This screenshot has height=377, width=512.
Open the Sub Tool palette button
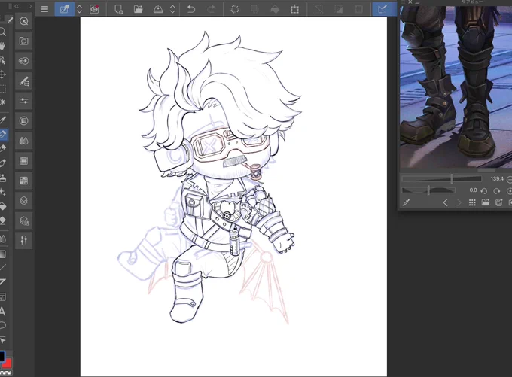point(23,81)
